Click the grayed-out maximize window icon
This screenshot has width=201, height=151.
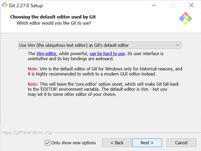point(172,5)
